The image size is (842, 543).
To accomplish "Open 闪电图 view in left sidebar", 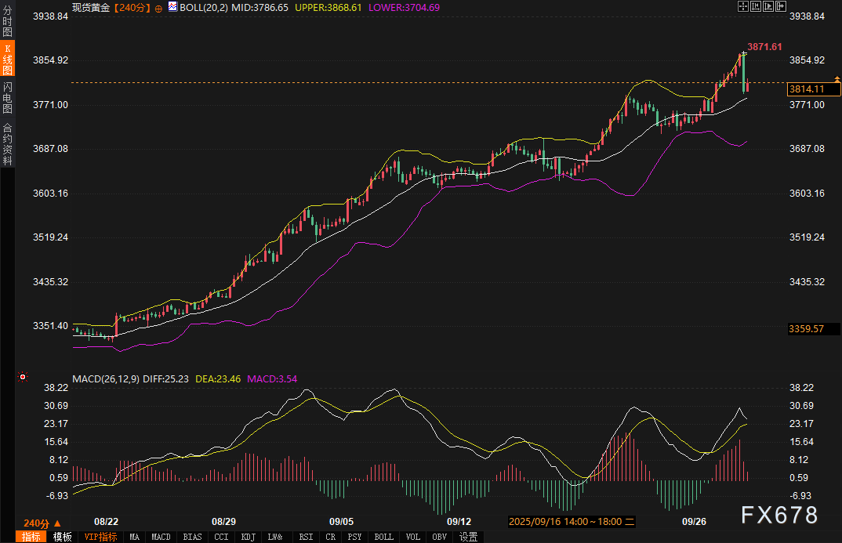I will point(8,97).
